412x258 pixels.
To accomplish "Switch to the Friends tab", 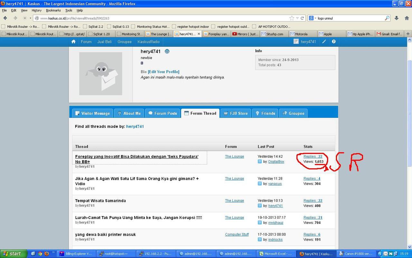I will point(265,113).
